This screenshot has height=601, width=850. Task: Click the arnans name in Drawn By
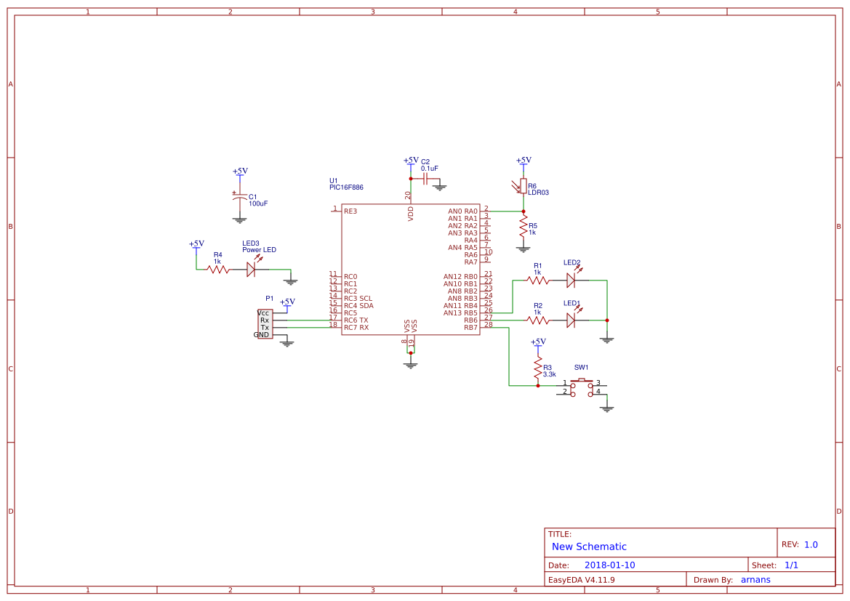coord(755,579)
